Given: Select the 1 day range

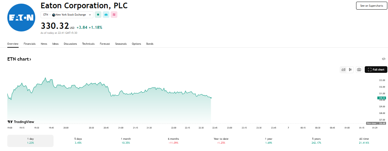Looking at the screenshot, I should (30, 141).
